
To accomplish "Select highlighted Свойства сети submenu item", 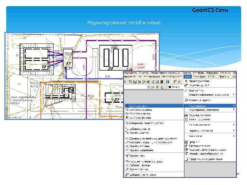I will pos(154,106).
